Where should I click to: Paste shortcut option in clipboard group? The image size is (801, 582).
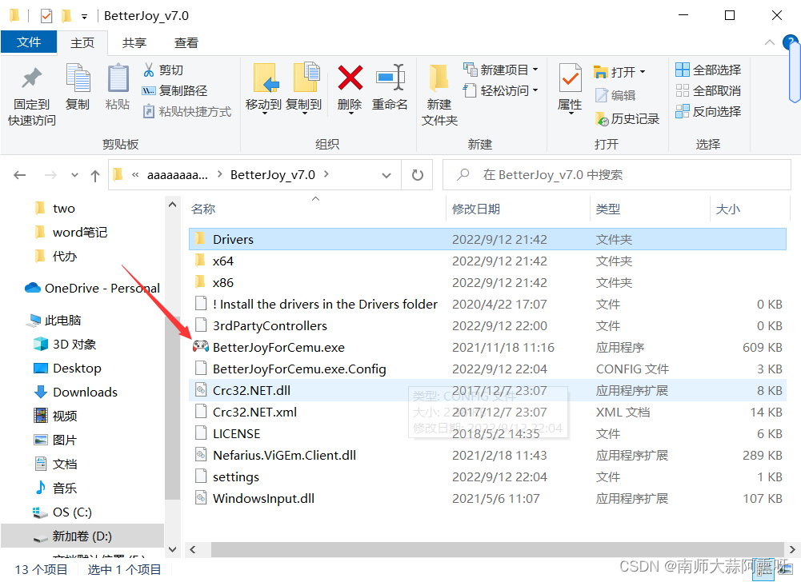pyautogui.click(x=187, y=111)
